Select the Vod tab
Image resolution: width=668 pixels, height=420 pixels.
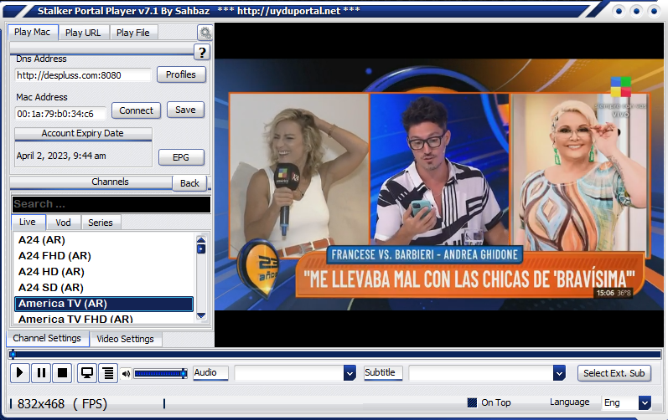click(x=63, y=223)
